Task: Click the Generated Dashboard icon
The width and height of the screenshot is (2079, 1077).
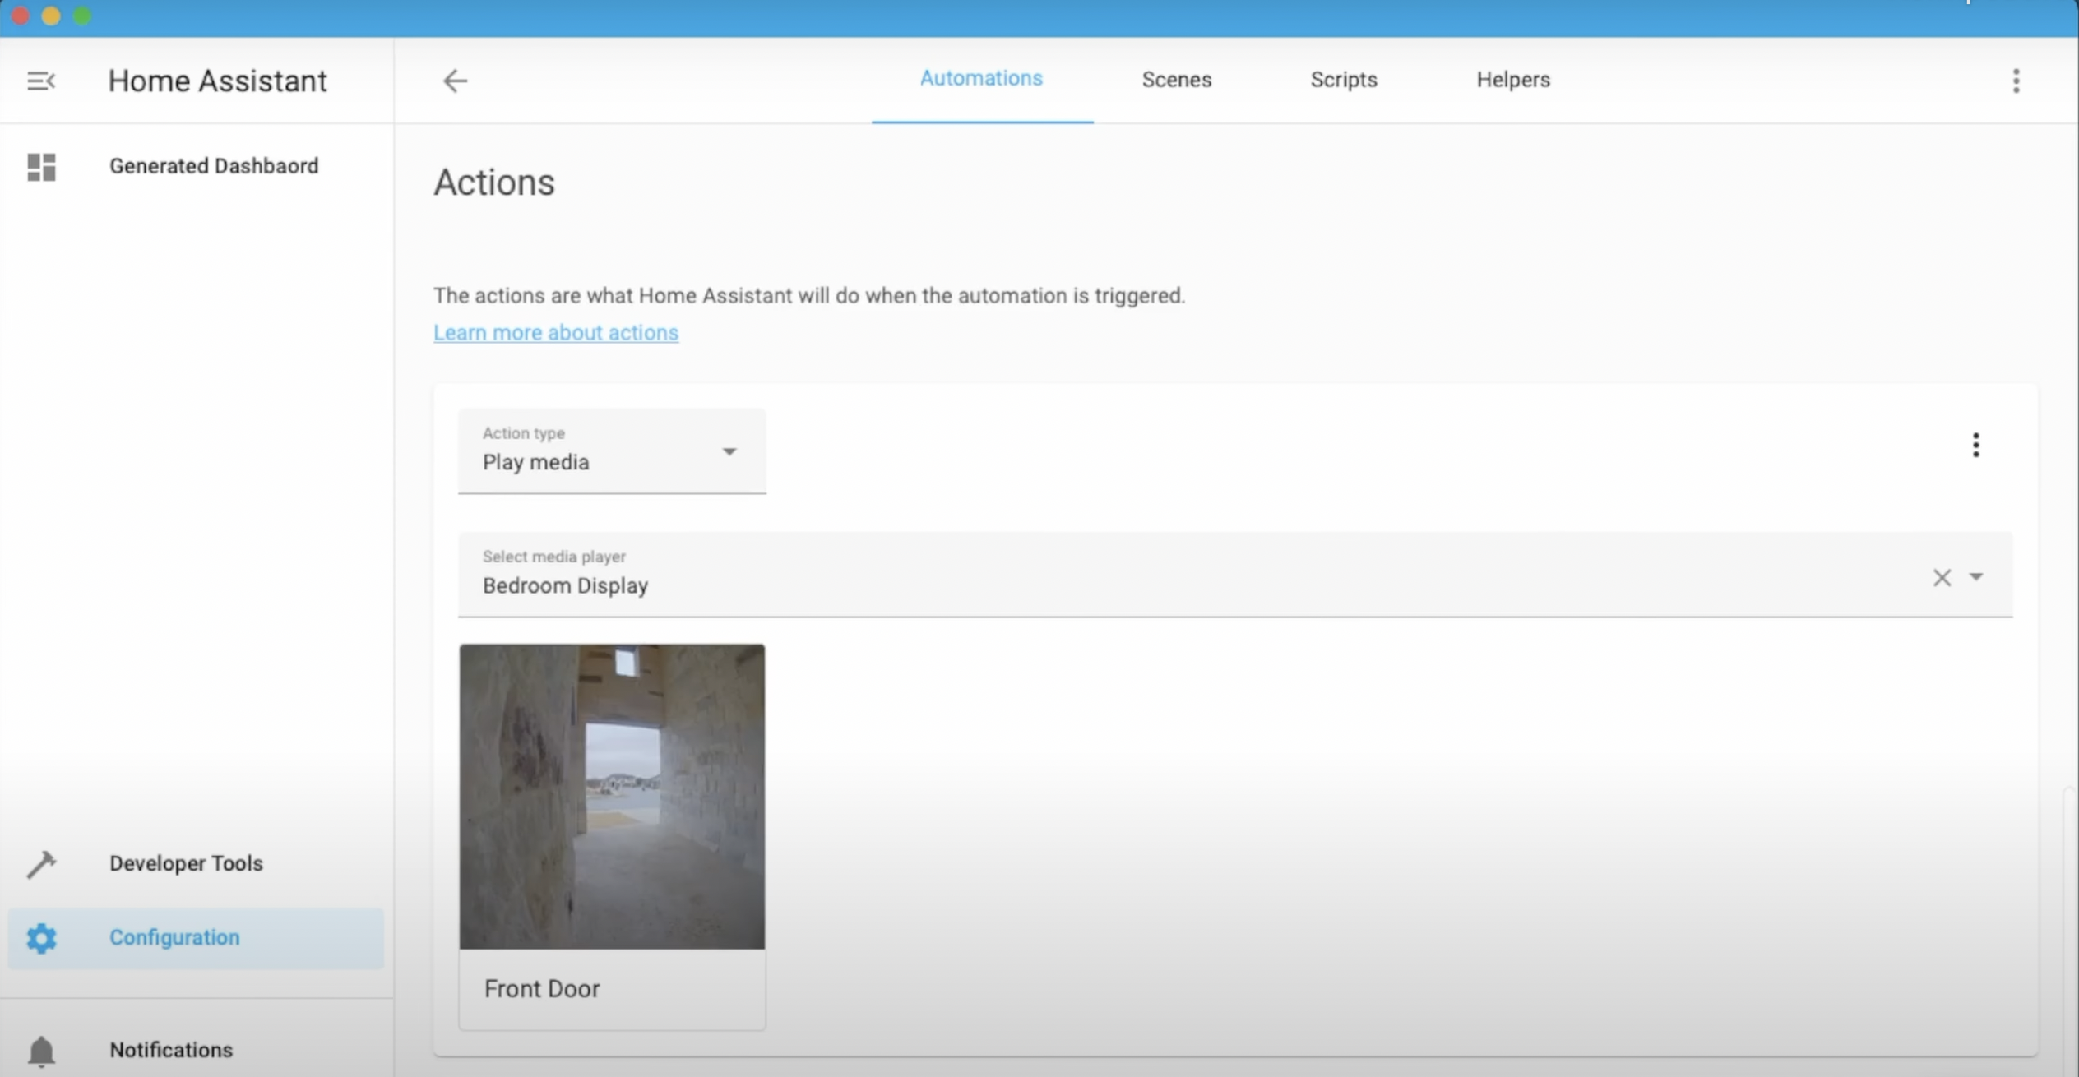Action: click(x=39, y=166)
